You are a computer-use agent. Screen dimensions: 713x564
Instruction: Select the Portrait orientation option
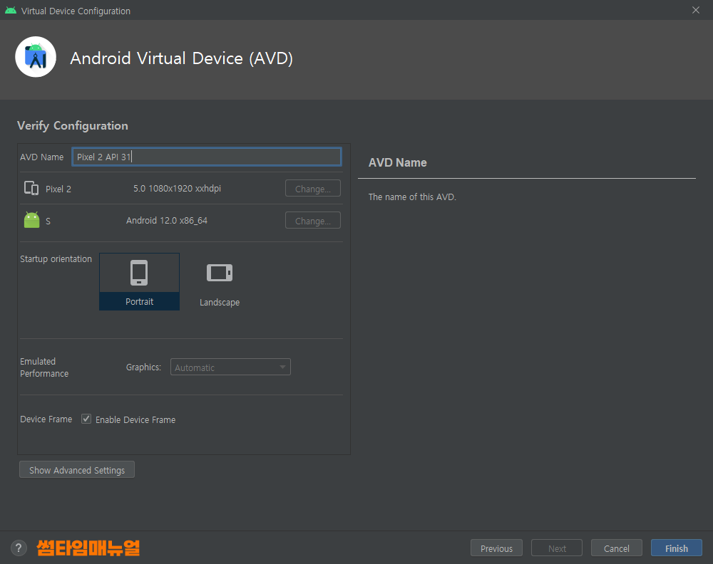tap(139, 281)
